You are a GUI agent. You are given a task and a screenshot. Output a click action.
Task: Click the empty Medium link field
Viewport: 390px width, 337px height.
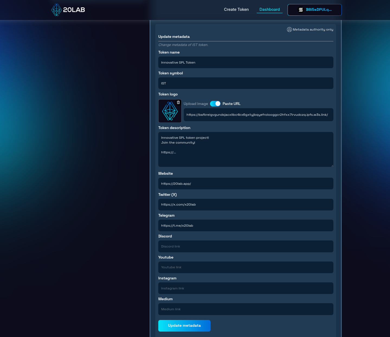point(246,309)
